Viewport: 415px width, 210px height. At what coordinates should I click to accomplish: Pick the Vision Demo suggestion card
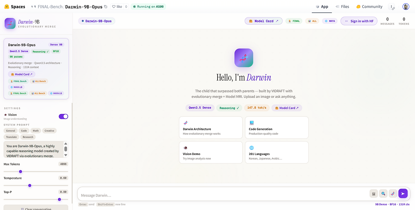pyautogui.click(x=211, y=152)
